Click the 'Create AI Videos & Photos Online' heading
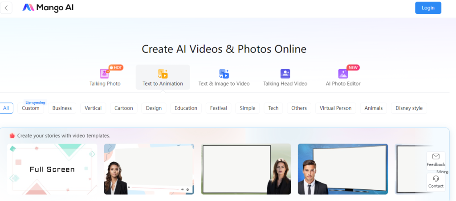 click(x=224, y=49)
